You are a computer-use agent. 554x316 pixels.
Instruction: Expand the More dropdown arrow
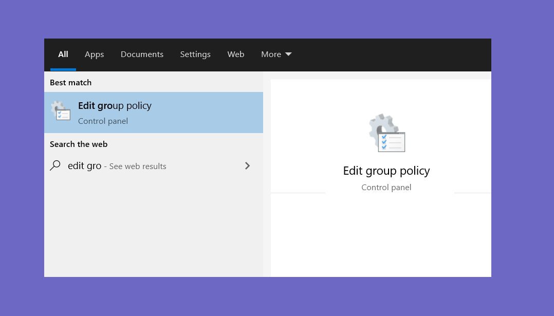288,54
